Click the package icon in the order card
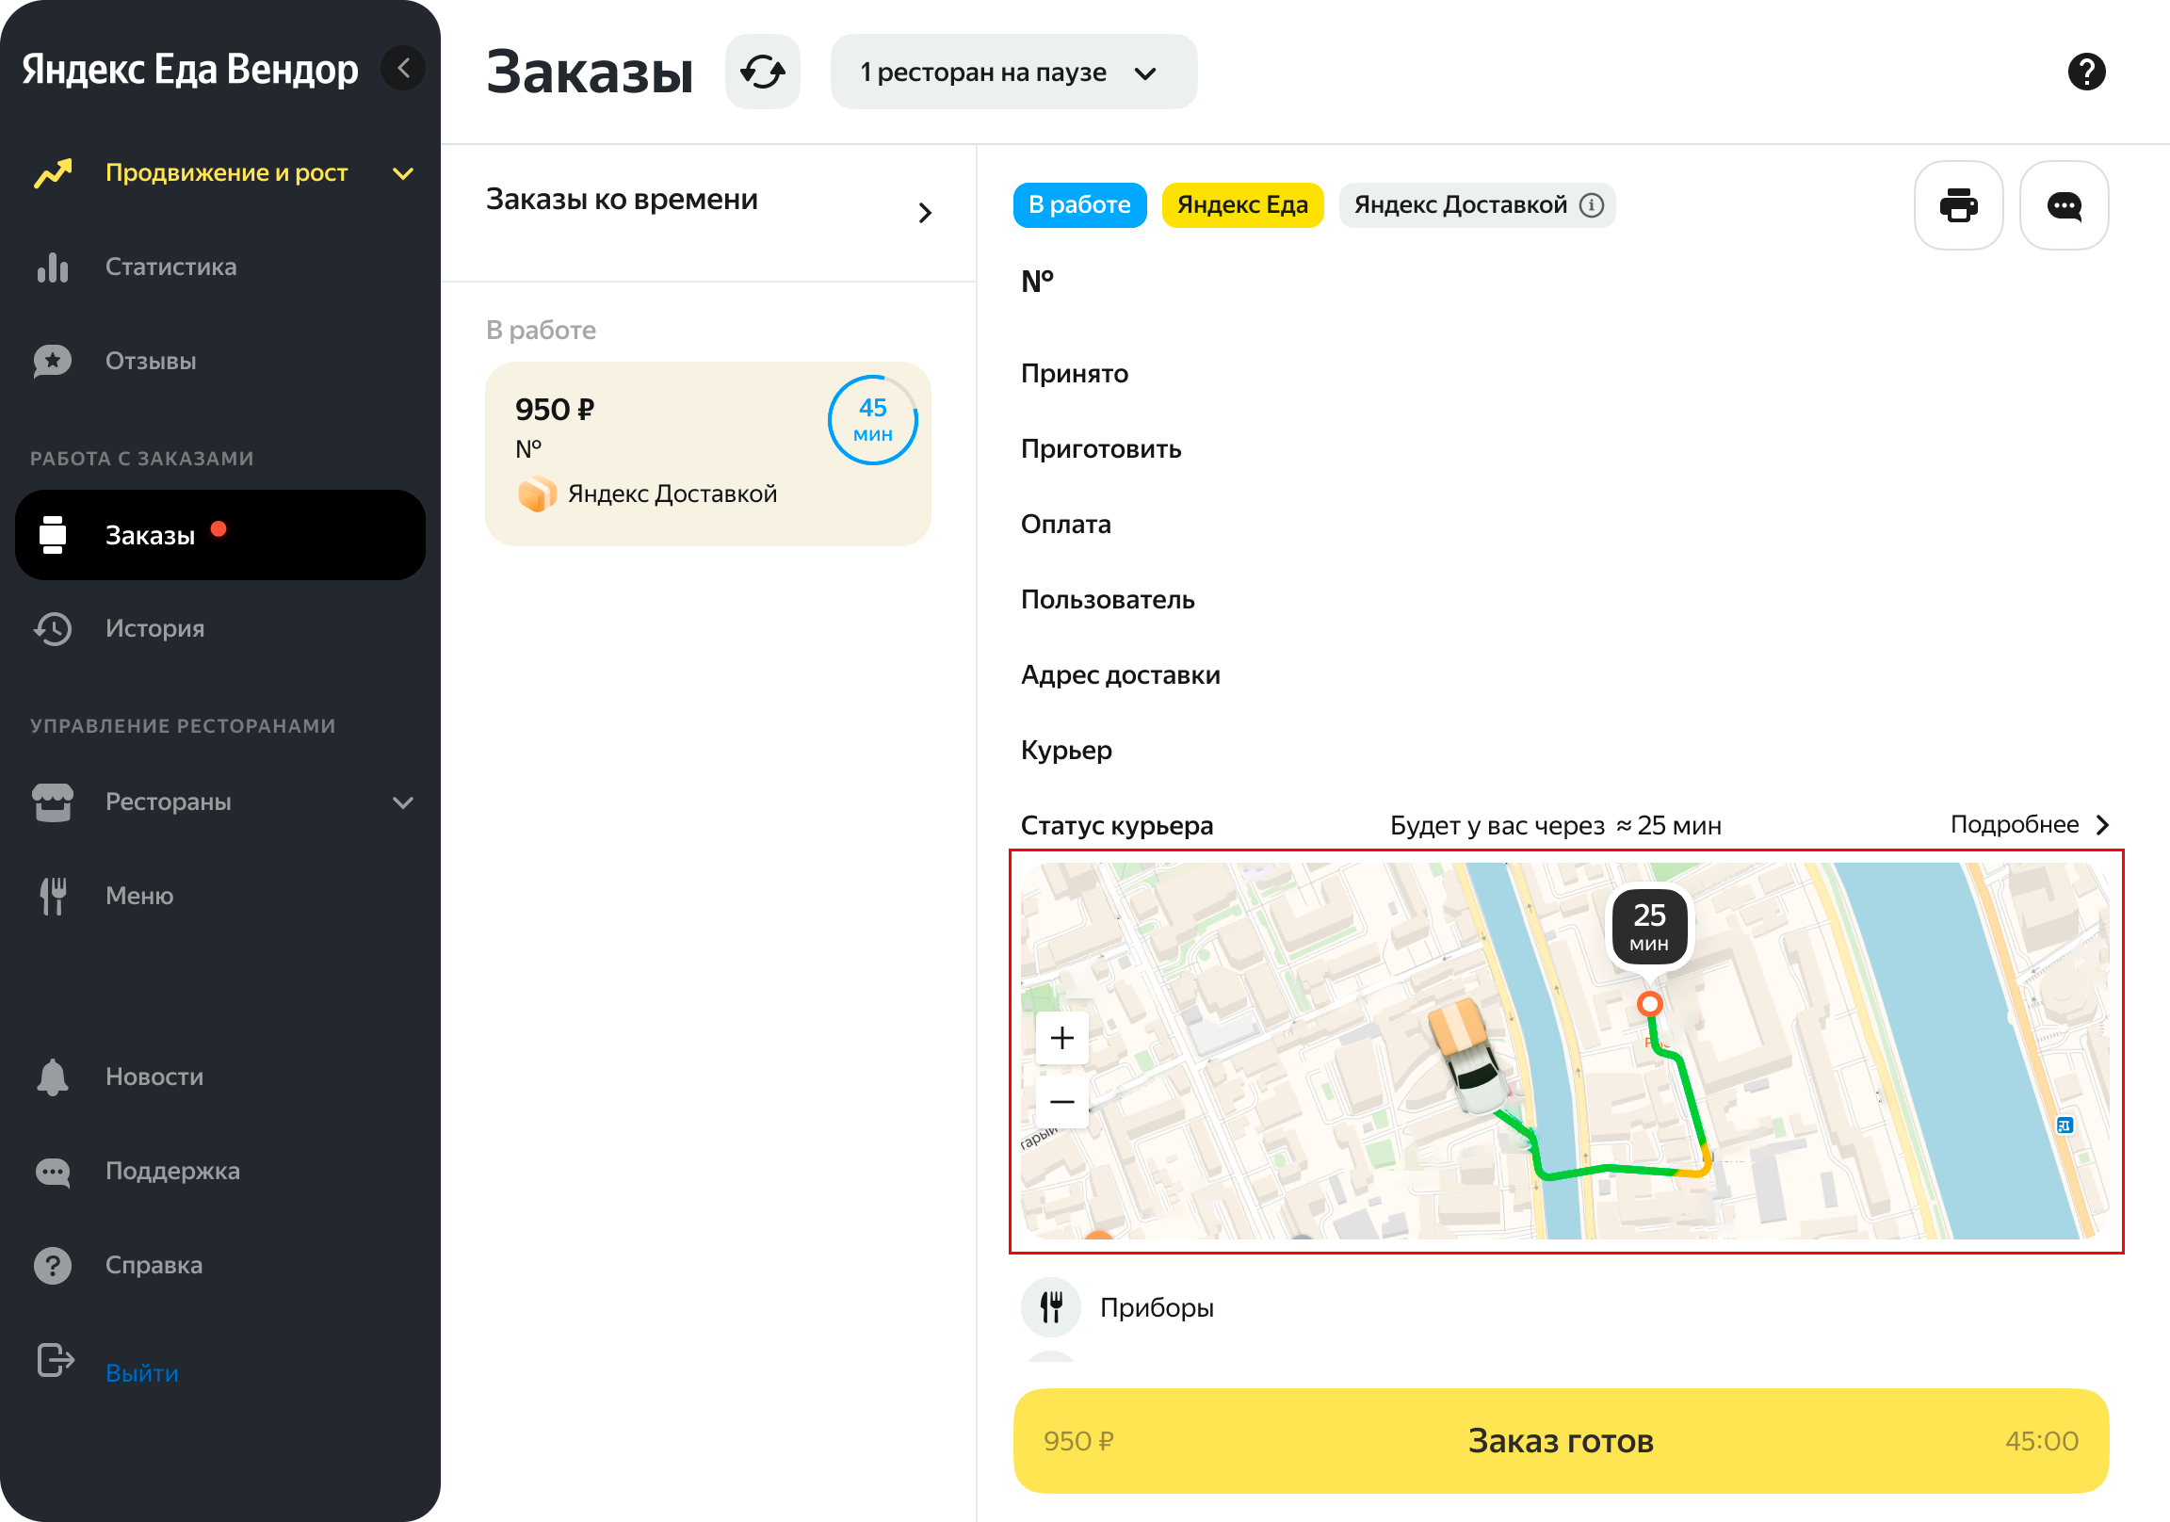The image size is (2170, 1522). coord(537,494)
